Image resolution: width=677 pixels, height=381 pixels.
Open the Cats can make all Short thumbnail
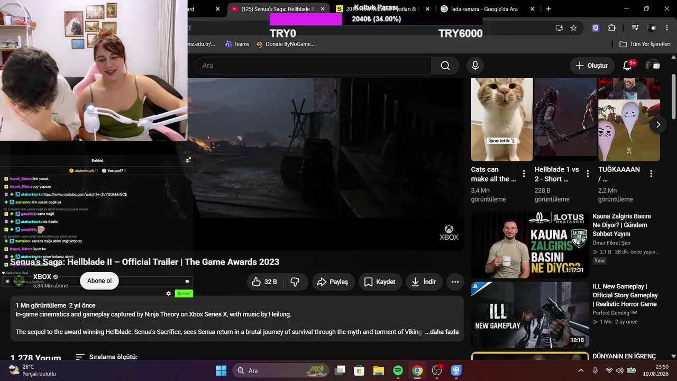502,120
